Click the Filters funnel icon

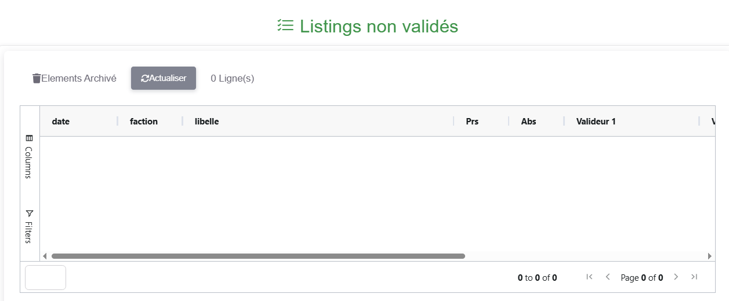pos(30,213)
